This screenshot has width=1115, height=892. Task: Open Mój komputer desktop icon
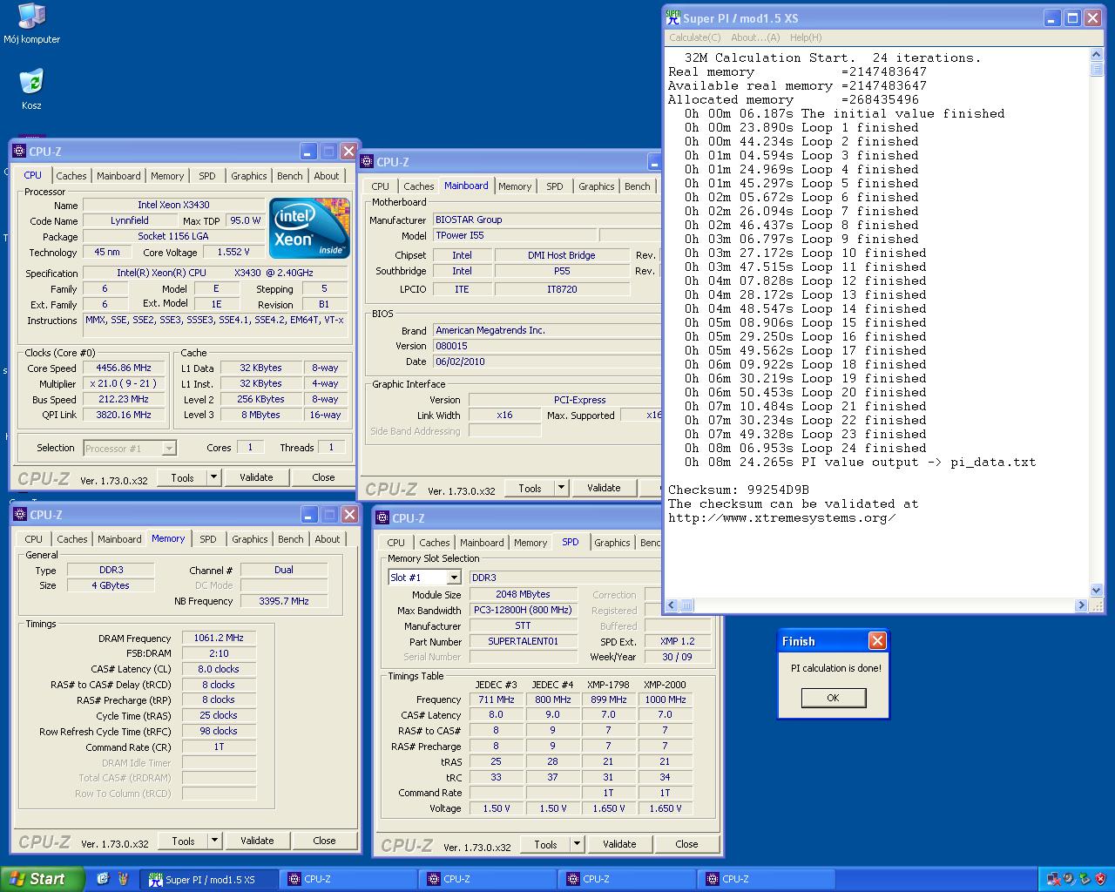31,24
